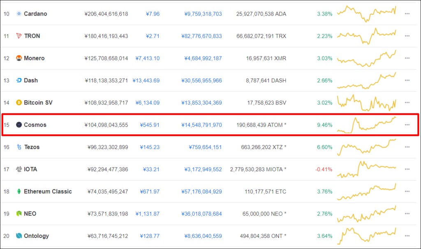Open the Ontology coin page
421x249 pixels.
tap(37, 236)
